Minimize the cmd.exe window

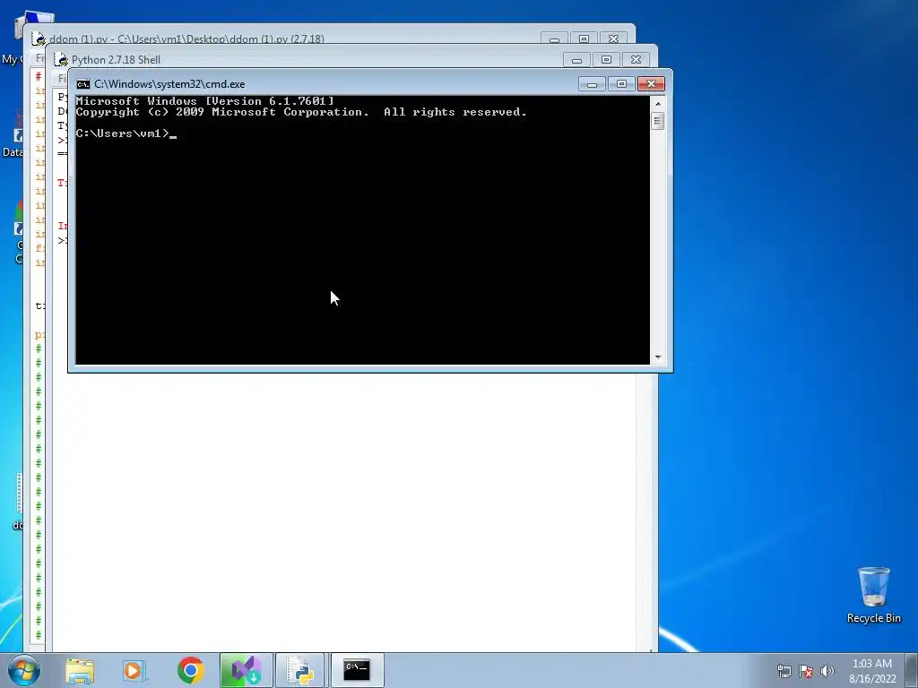[592, 84]
